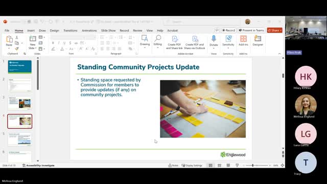The image size is (327, 184).
Task: Open Change Case Aa dropdown
Action: tap(72, 49)
